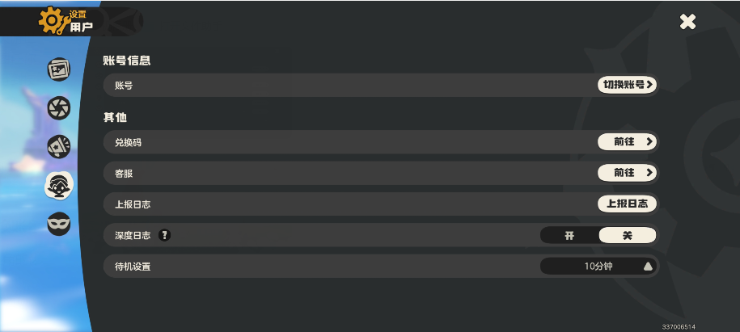Close the settings panel with X

pyautogui.click(x=687, y=22)
